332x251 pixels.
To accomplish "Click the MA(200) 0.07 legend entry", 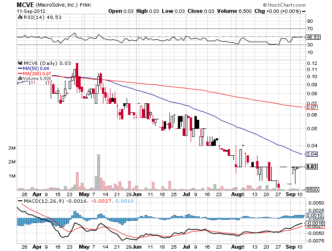I will click(37, 73).
